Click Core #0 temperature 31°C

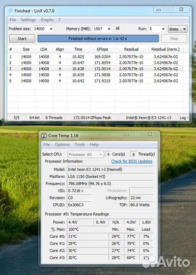coord(87,236)
